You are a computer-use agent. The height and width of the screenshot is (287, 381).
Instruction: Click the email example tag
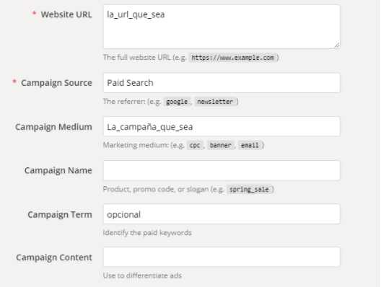250,145
